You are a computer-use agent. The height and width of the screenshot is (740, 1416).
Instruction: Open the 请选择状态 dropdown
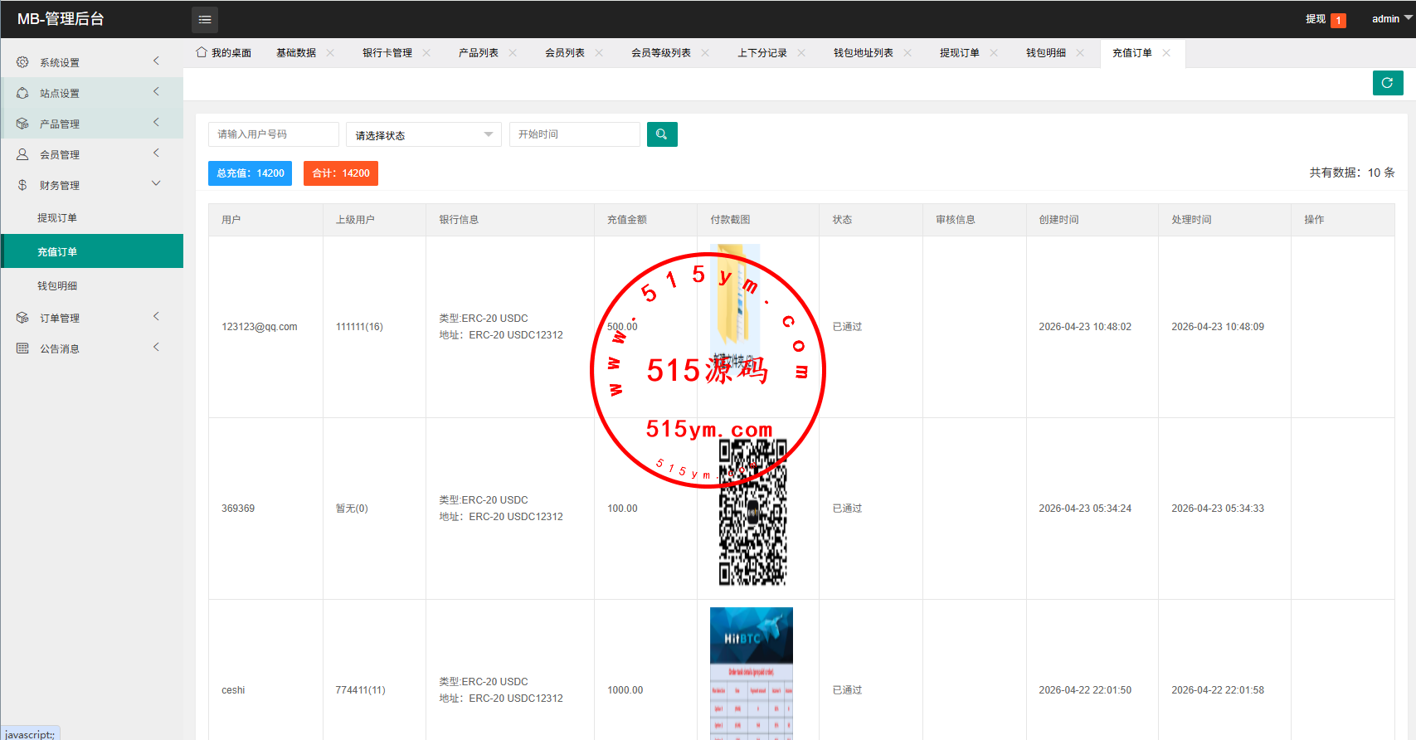(x=423, y=135)
